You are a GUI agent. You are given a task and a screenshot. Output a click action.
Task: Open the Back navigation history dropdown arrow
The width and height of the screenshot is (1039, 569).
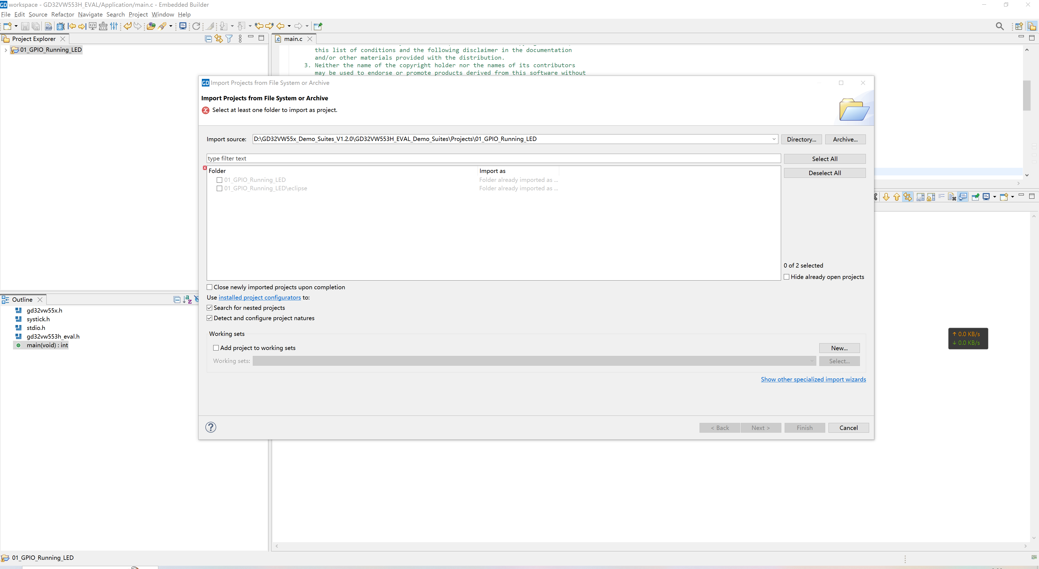click(x=289, y=26)
